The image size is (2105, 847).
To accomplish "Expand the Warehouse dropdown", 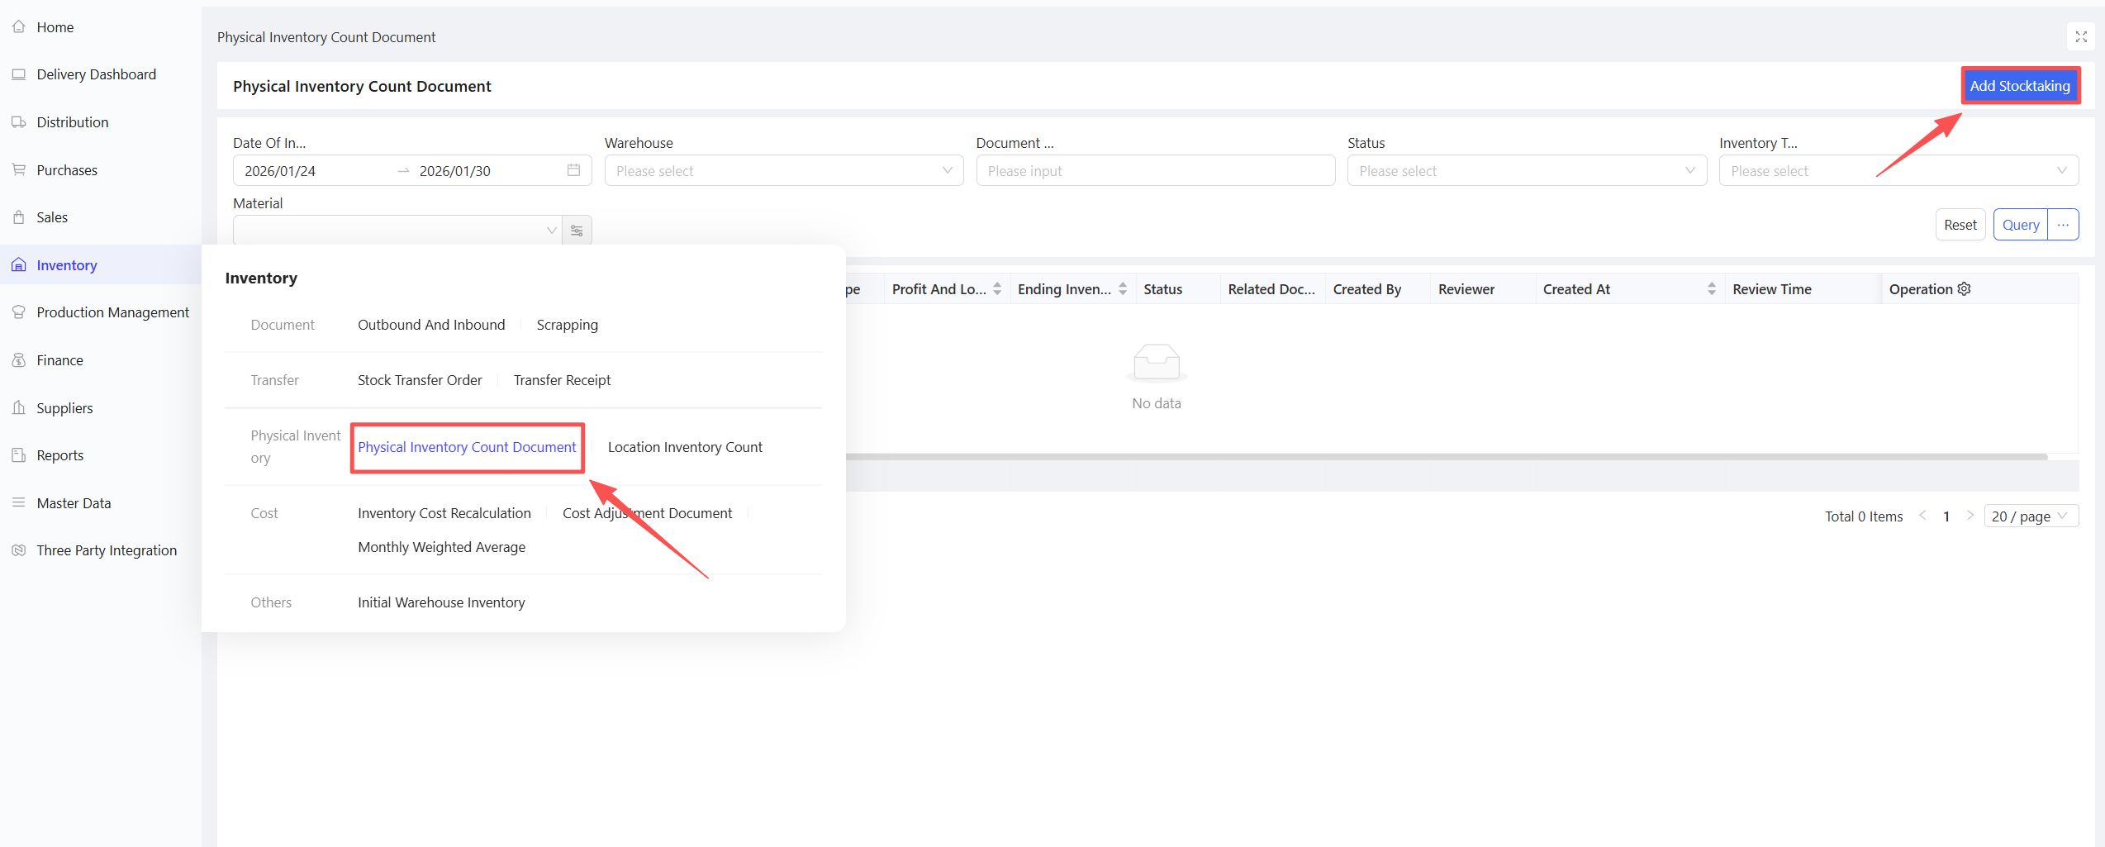I will coord(783,171).
